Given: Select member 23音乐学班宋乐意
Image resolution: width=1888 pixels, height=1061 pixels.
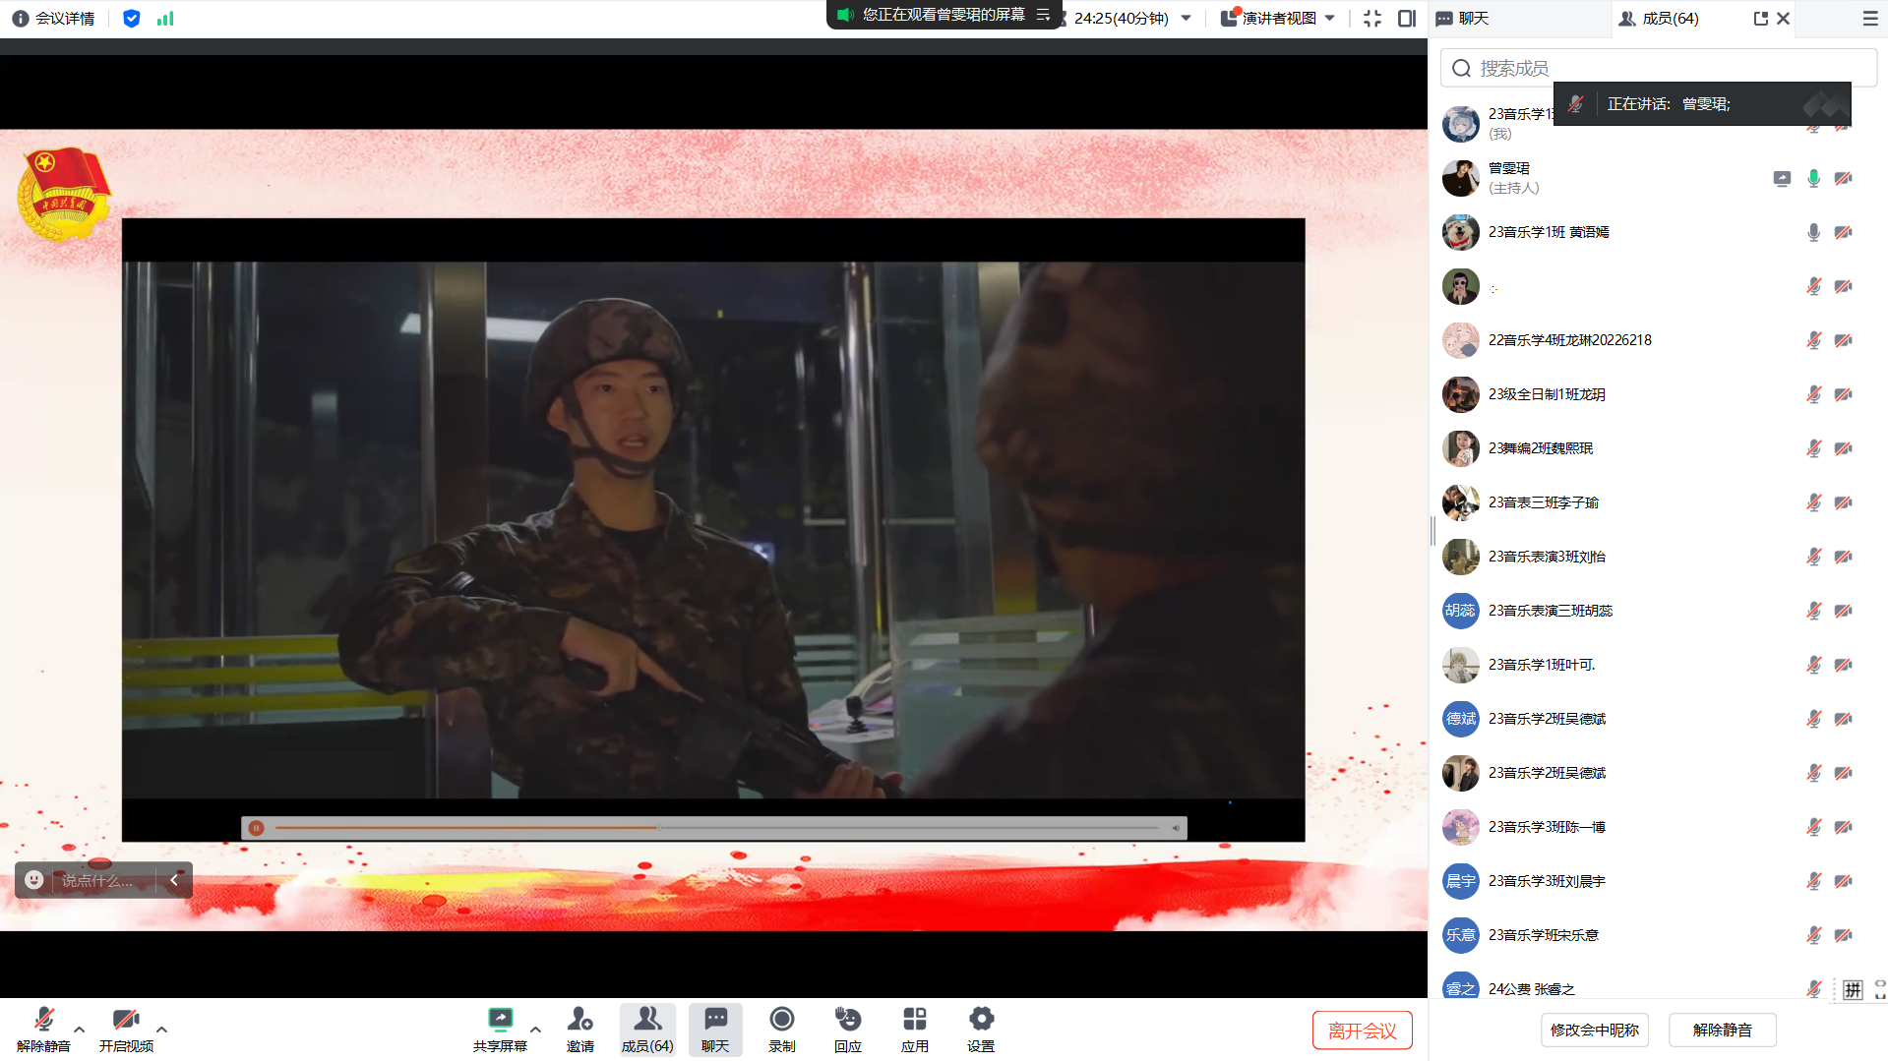Looking at the screenshot, I should 1658,935.
